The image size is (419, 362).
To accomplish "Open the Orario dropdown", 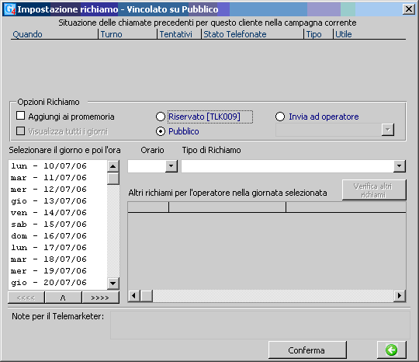I will click(171, 166).
